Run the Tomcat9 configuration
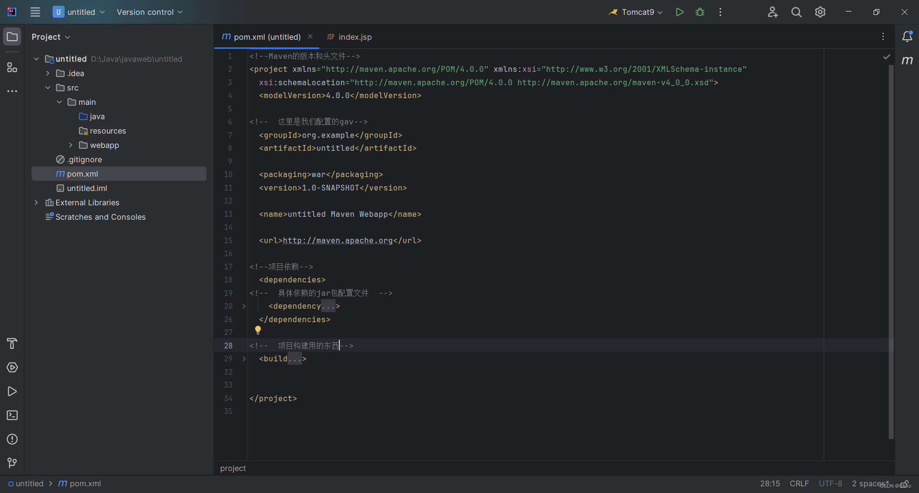 [x=679, y=12]
